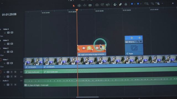Disable the Video 3 track

[12, 44]
